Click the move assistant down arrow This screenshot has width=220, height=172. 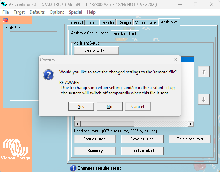[204, 99]
